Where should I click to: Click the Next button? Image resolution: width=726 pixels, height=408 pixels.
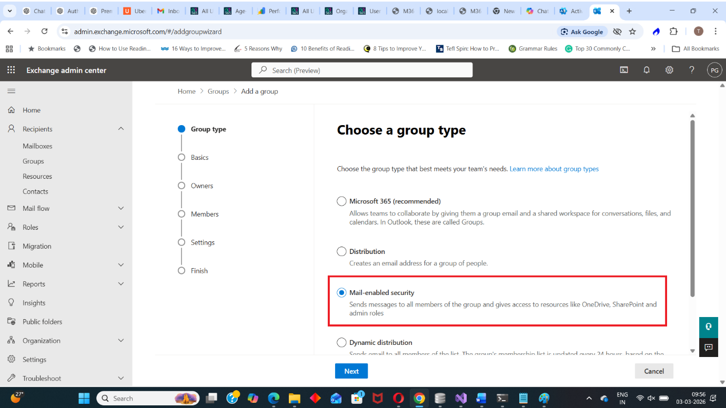[351, 371]
